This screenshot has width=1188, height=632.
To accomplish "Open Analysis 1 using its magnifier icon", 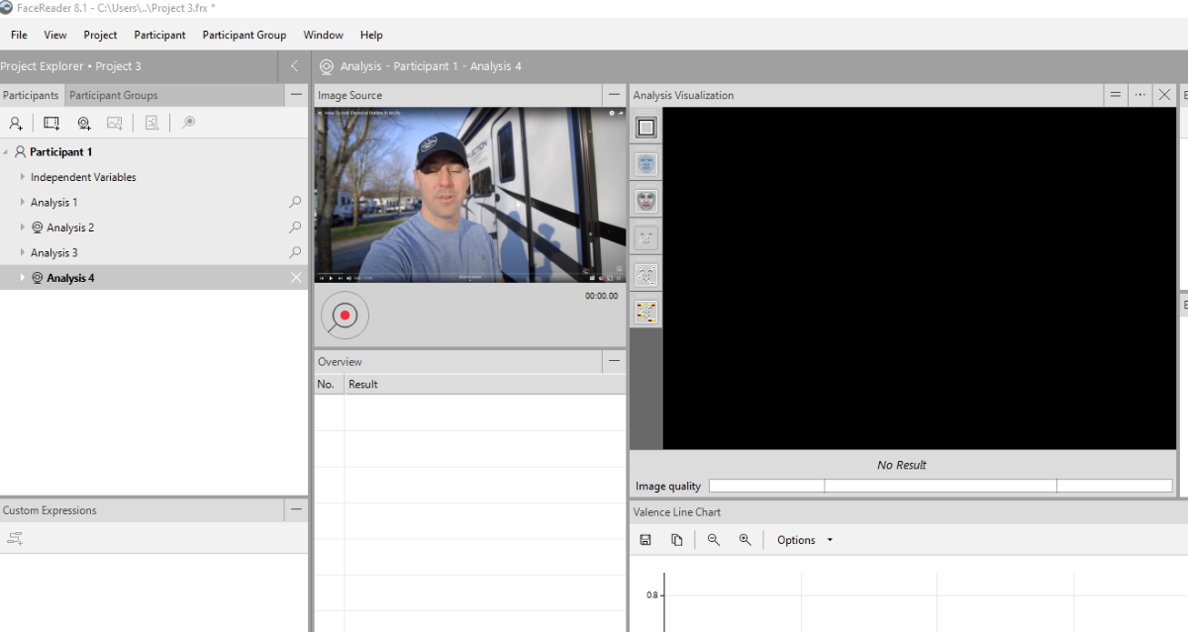I will click(295, 202).
